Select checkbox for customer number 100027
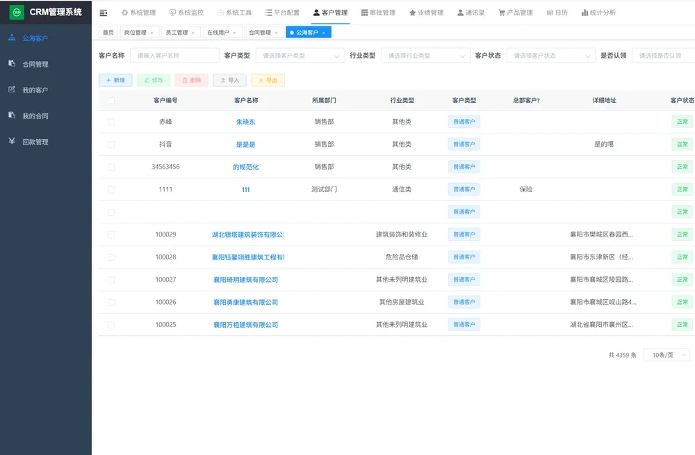Image resolution: width=695 pixels, height=455 pixels. (x=111, y=280)
